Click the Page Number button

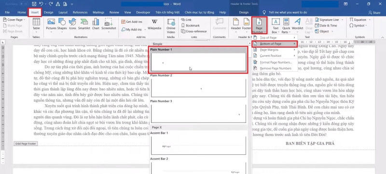coord(259,25)
